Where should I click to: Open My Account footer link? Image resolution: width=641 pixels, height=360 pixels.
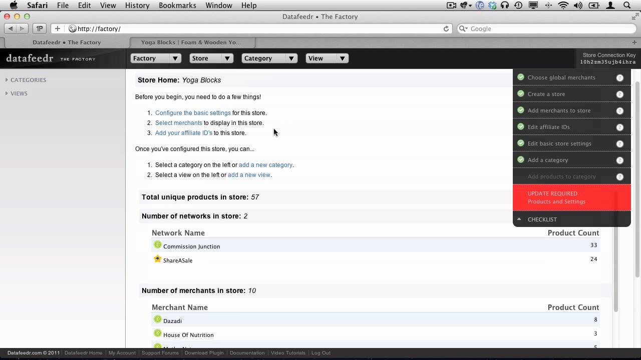[122, 353]
